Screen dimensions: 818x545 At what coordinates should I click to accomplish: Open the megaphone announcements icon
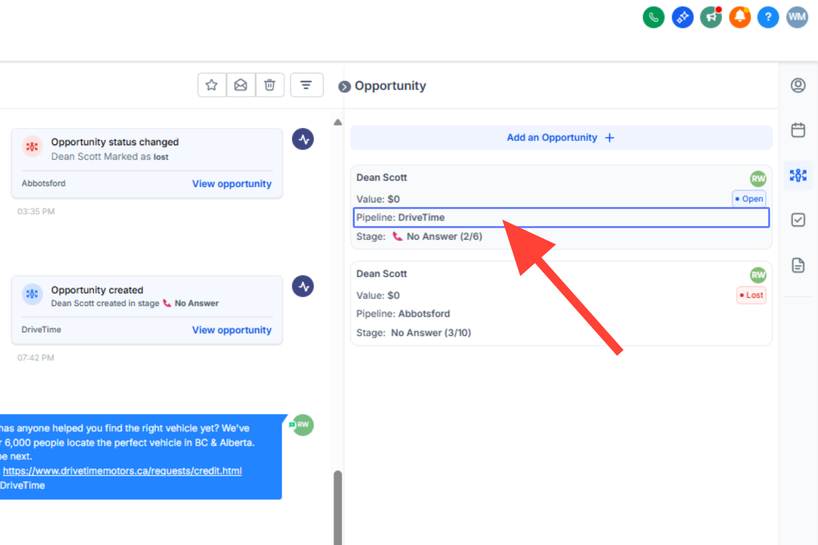(711, 17)
